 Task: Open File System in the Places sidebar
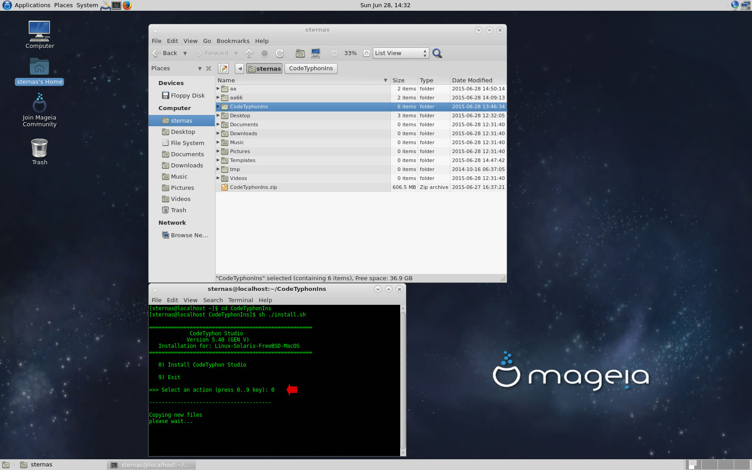(183, 143)
